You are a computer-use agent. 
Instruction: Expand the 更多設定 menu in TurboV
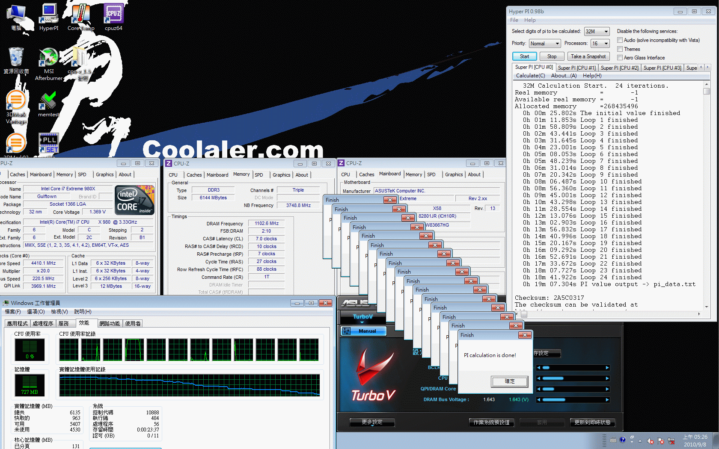[x=372, y=422]
